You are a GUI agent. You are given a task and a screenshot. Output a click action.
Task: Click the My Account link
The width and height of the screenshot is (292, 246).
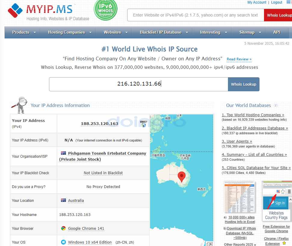click(257, 2)
